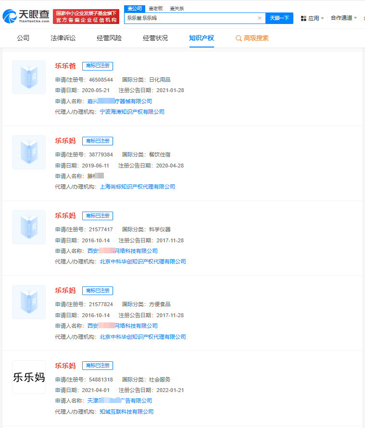Click 商标已注册 tag on 乐乐爸 entry
365x428 pixels.
click(98, 66)
